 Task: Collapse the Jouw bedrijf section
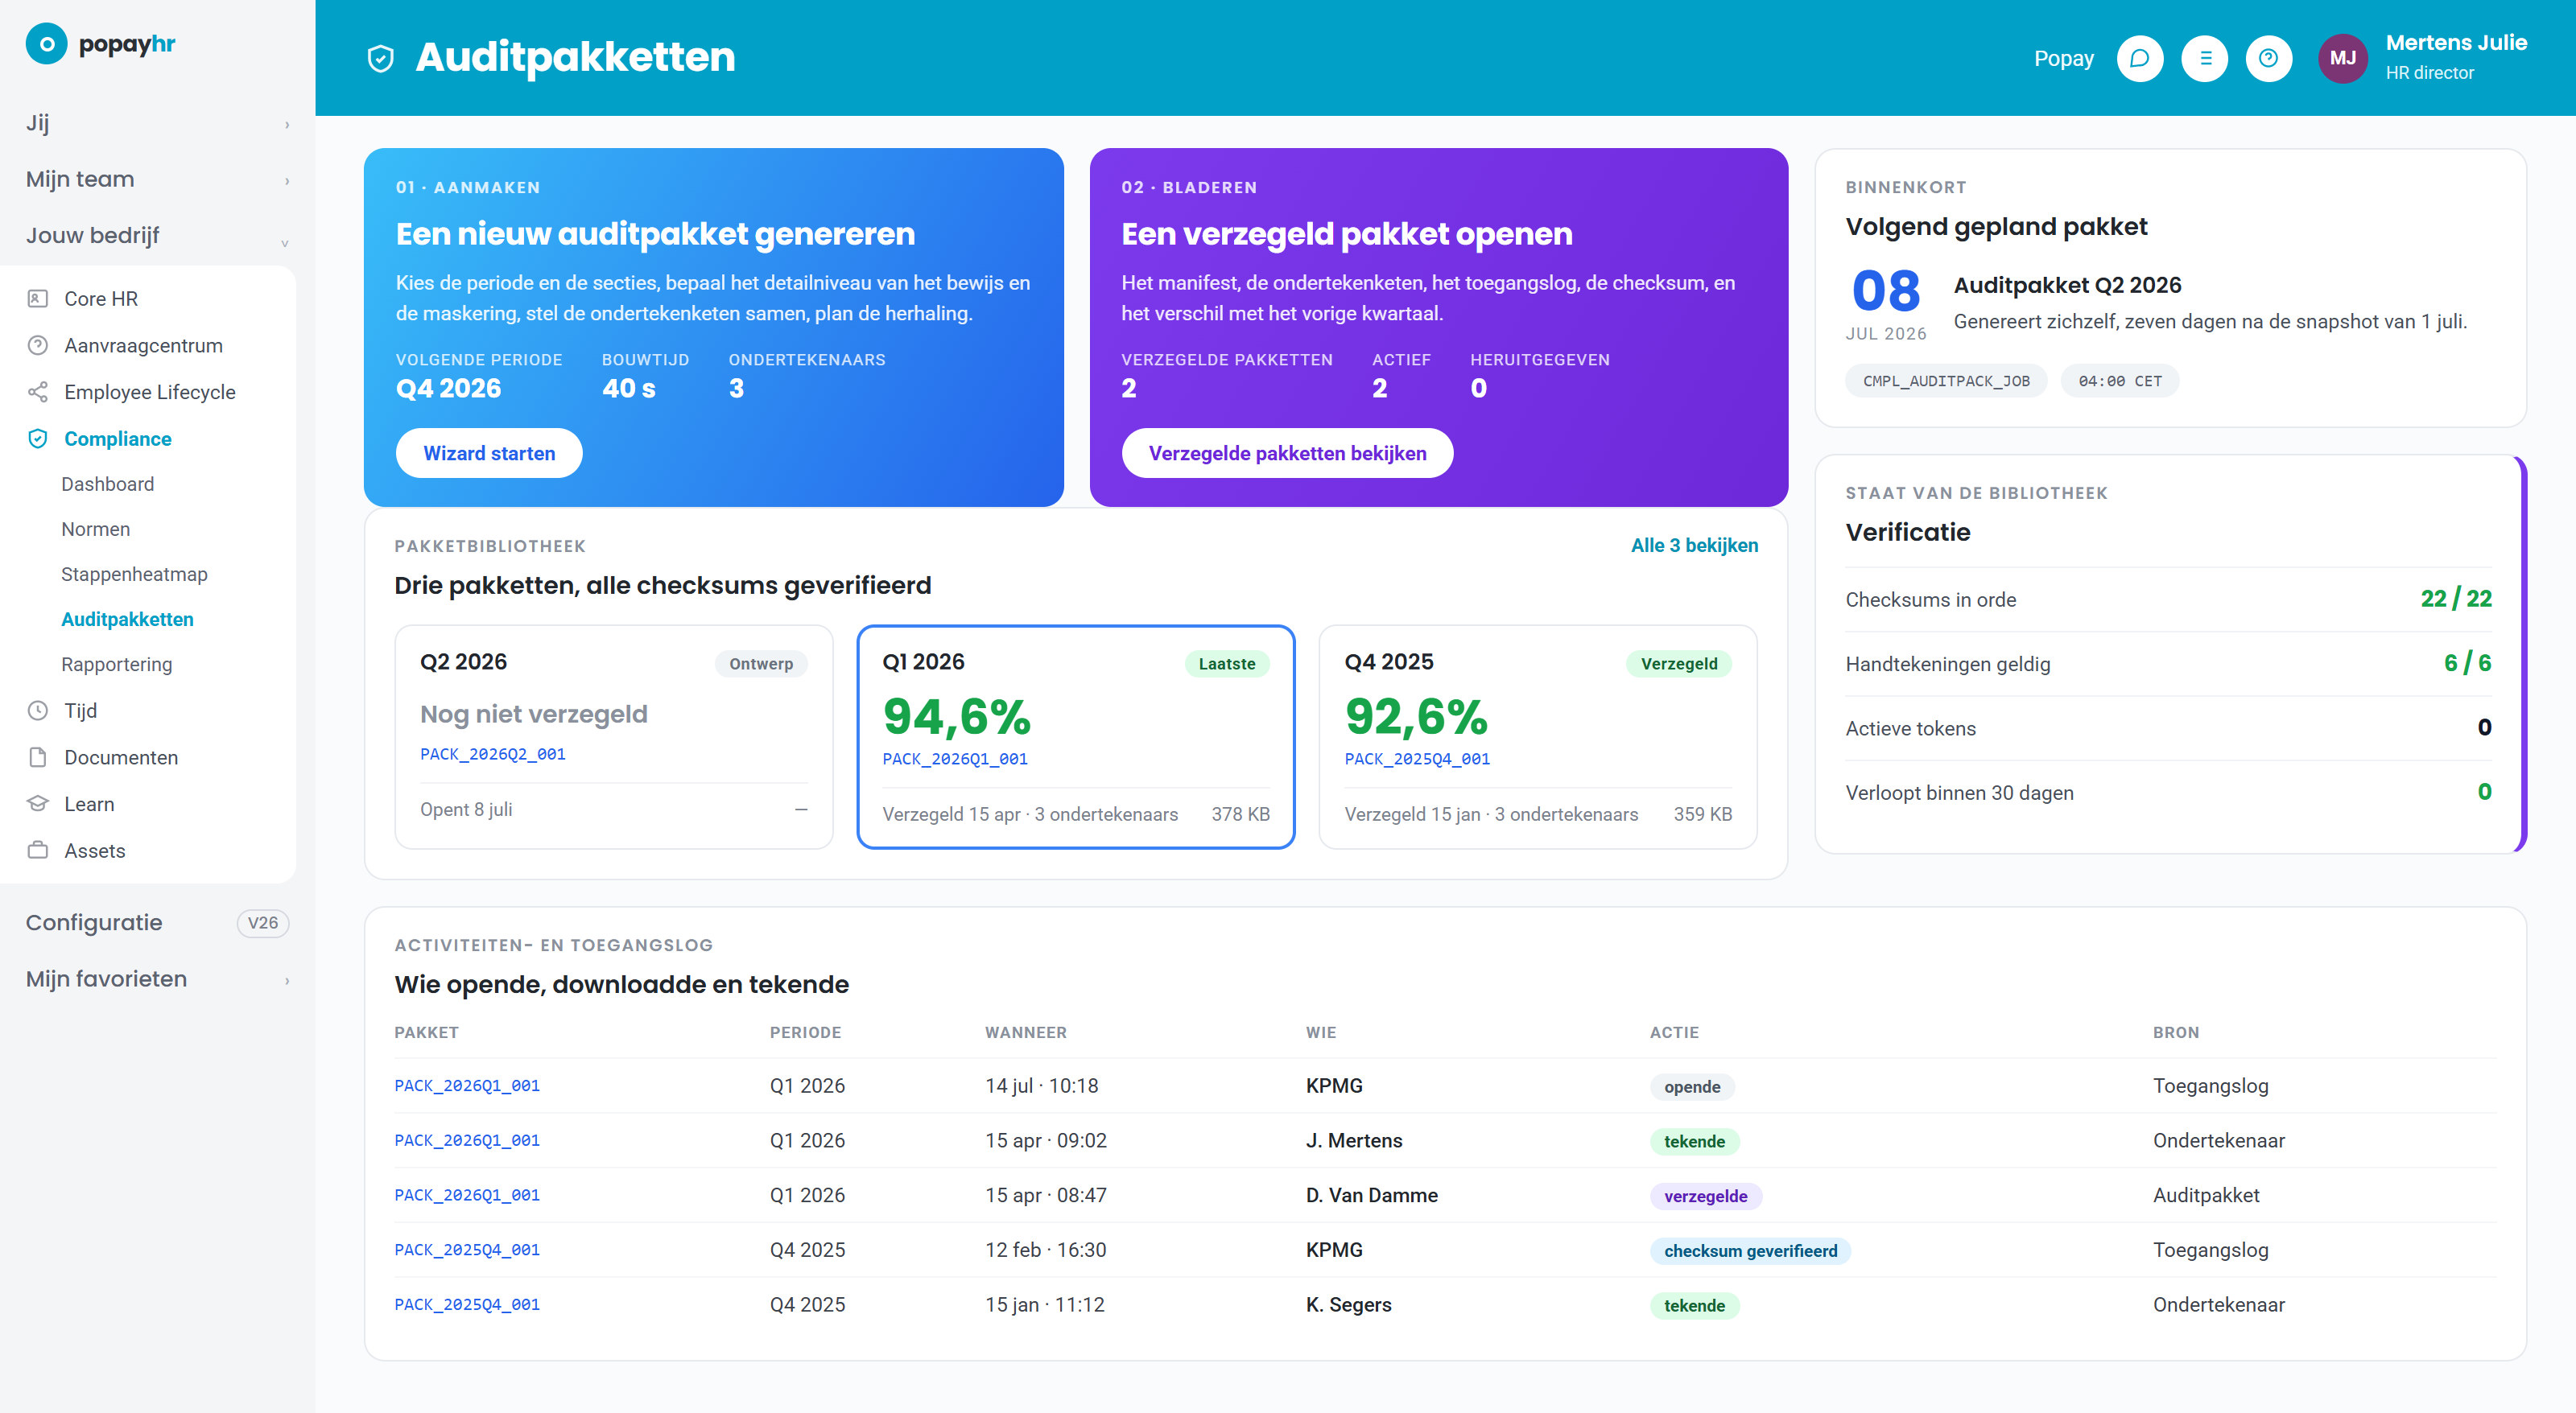pyautogui.click(x=157, y=236)
